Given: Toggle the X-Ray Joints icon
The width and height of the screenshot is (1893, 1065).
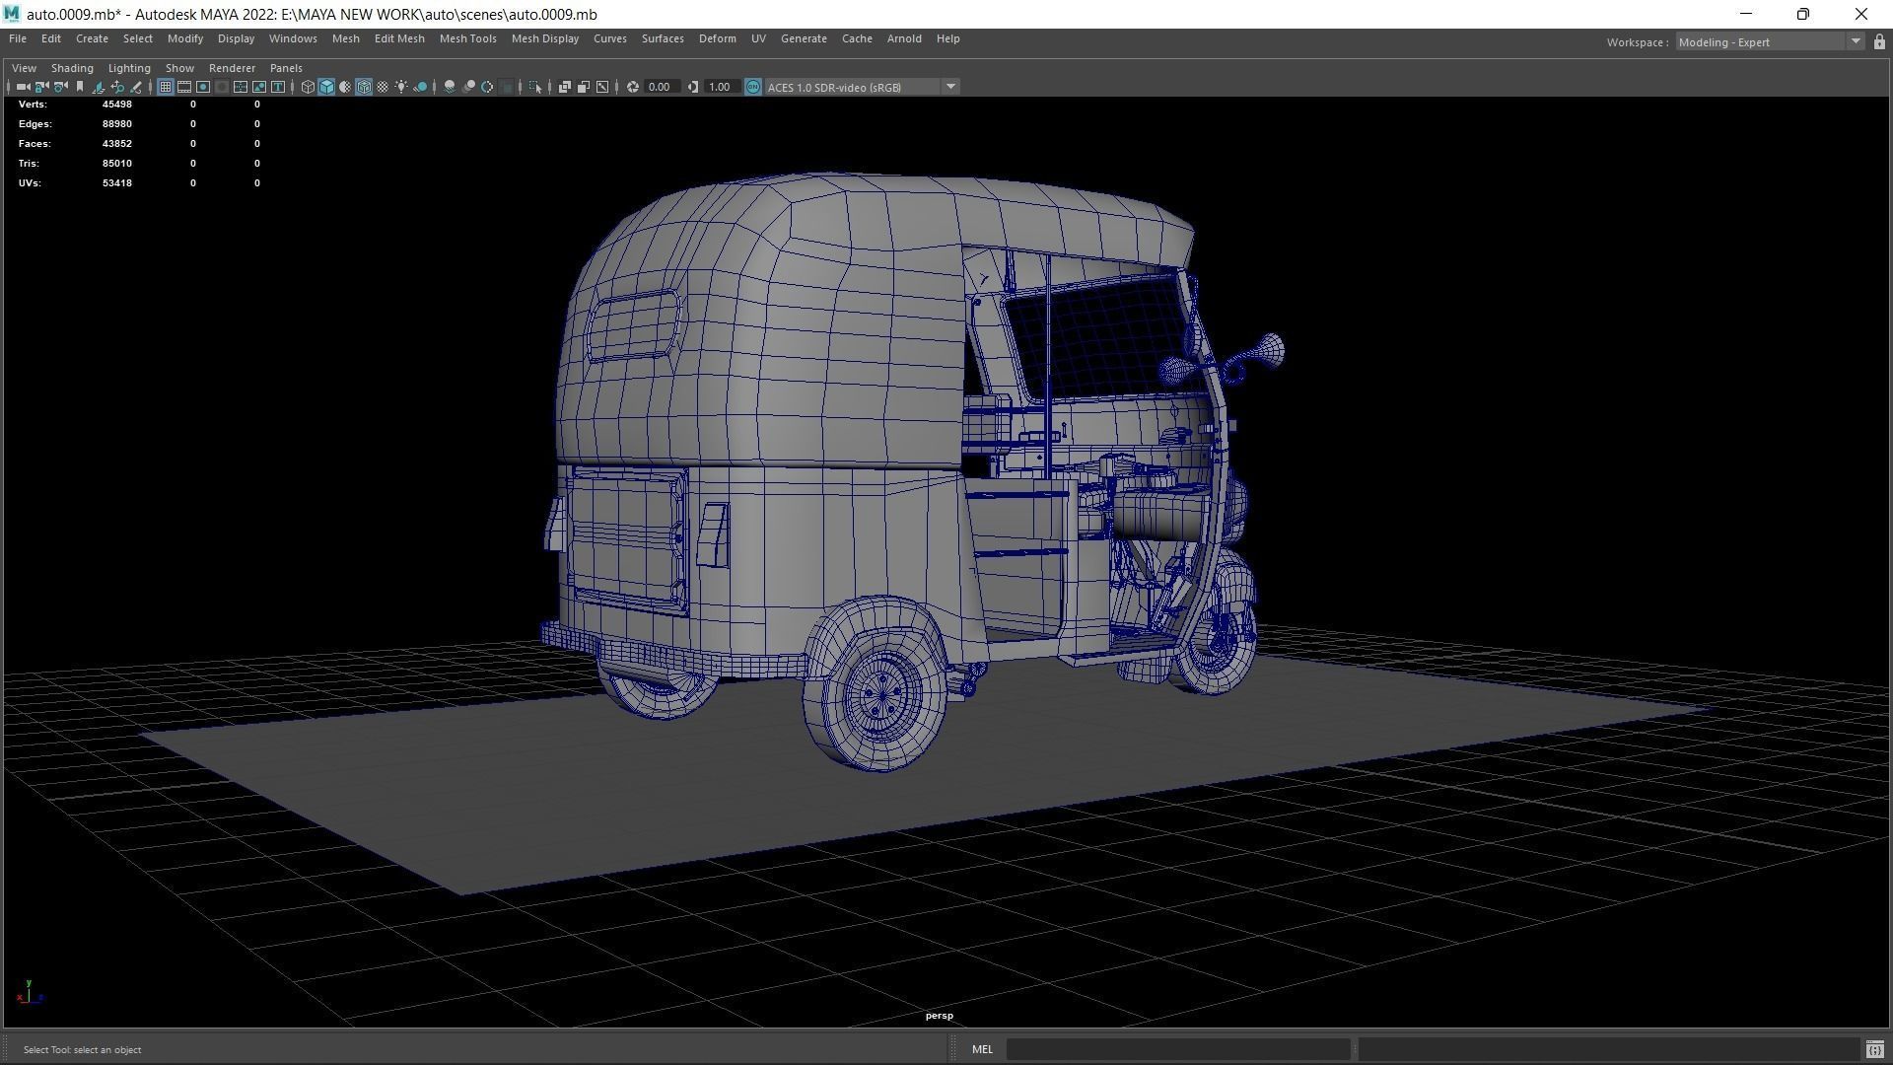Looking at the screenshot, I should pos(602,87).
